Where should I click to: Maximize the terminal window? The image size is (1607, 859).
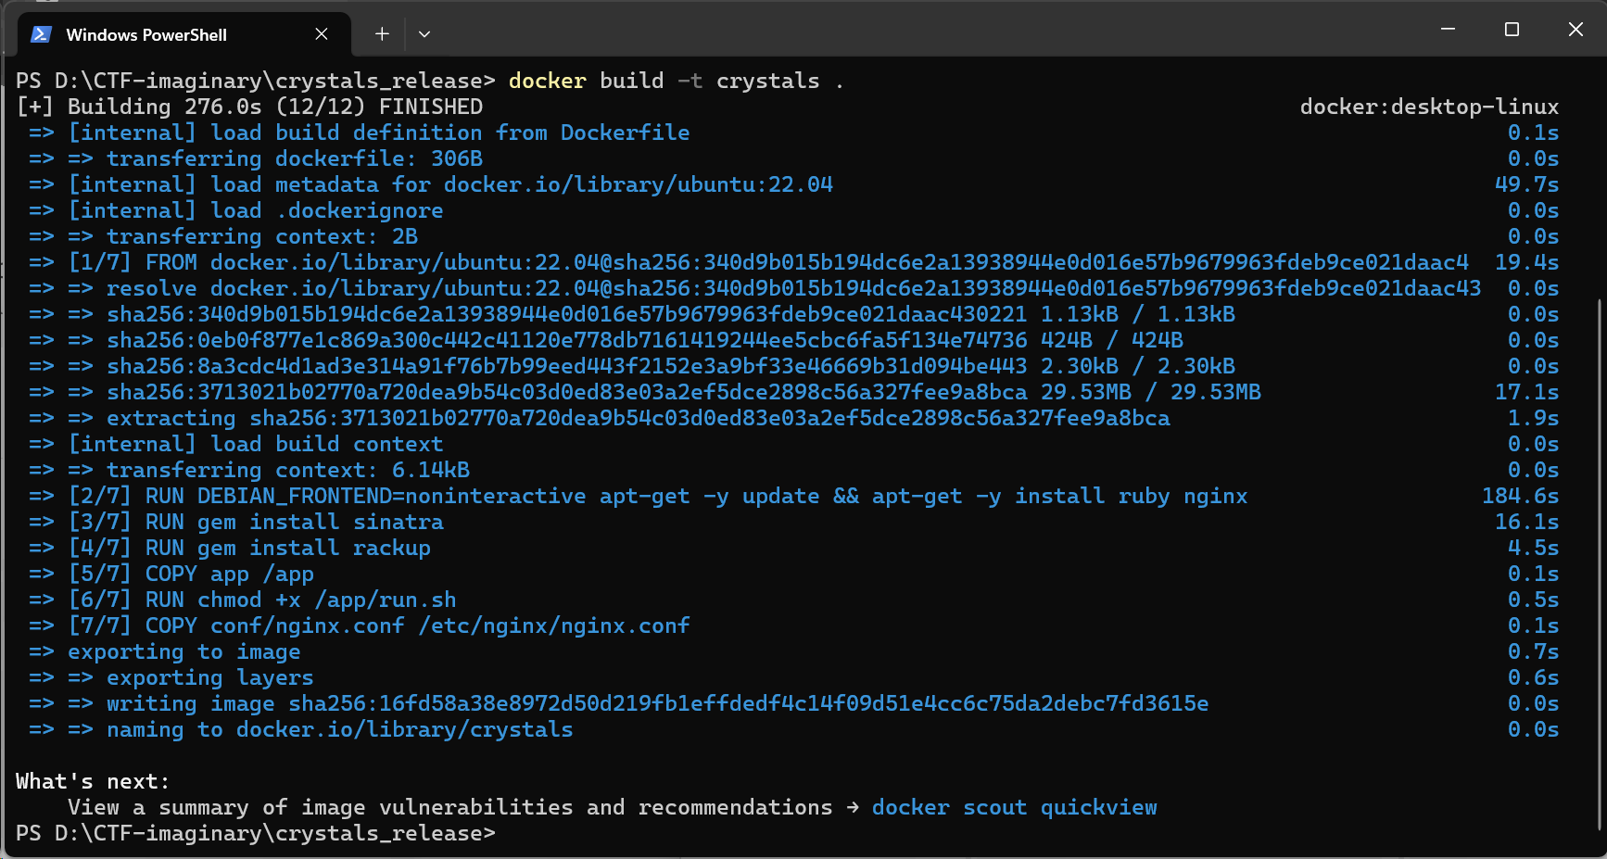click(x=1512, y=30)
